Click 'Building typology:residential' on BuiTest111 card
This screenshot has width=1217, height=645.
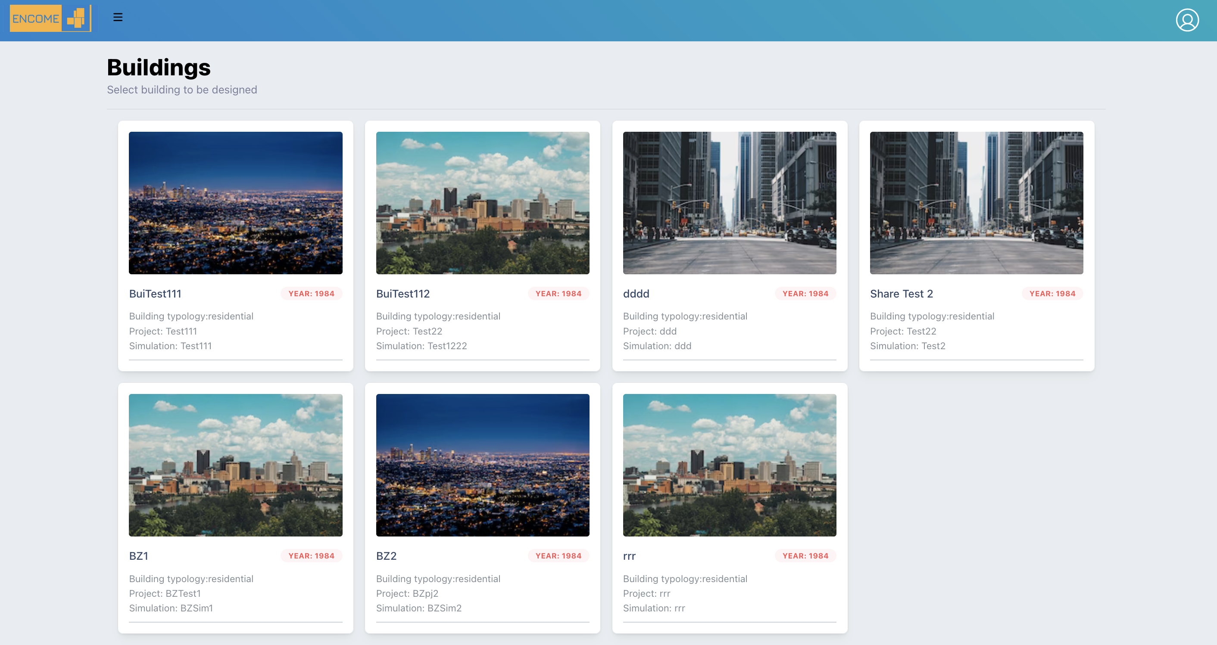coord(191,316)
